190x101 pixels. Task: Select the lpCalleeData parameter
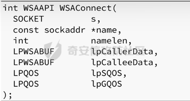point(122,63)
